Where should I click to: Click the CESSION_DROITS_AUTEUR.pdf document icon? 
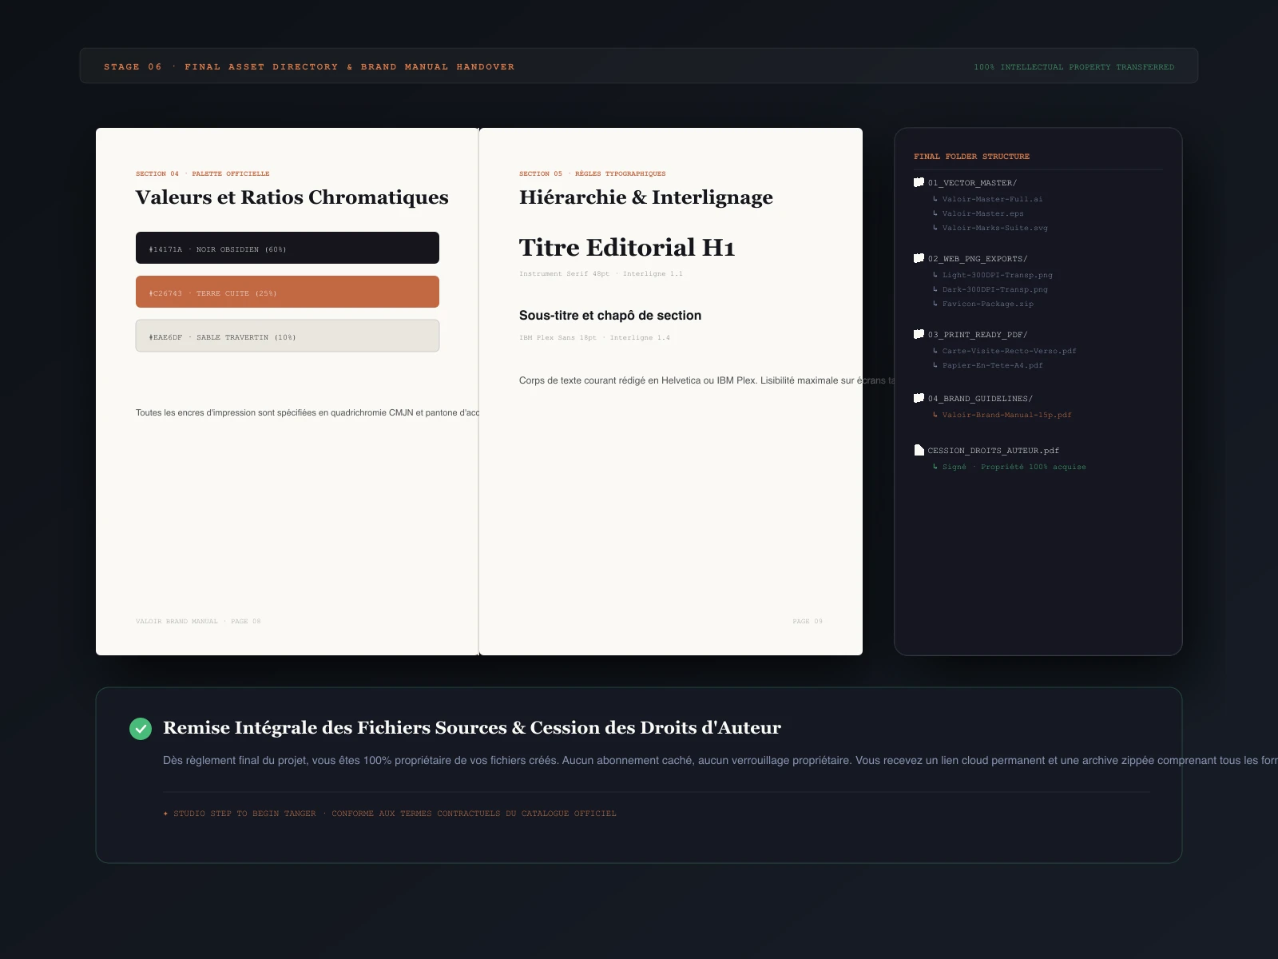click(919, 450)
